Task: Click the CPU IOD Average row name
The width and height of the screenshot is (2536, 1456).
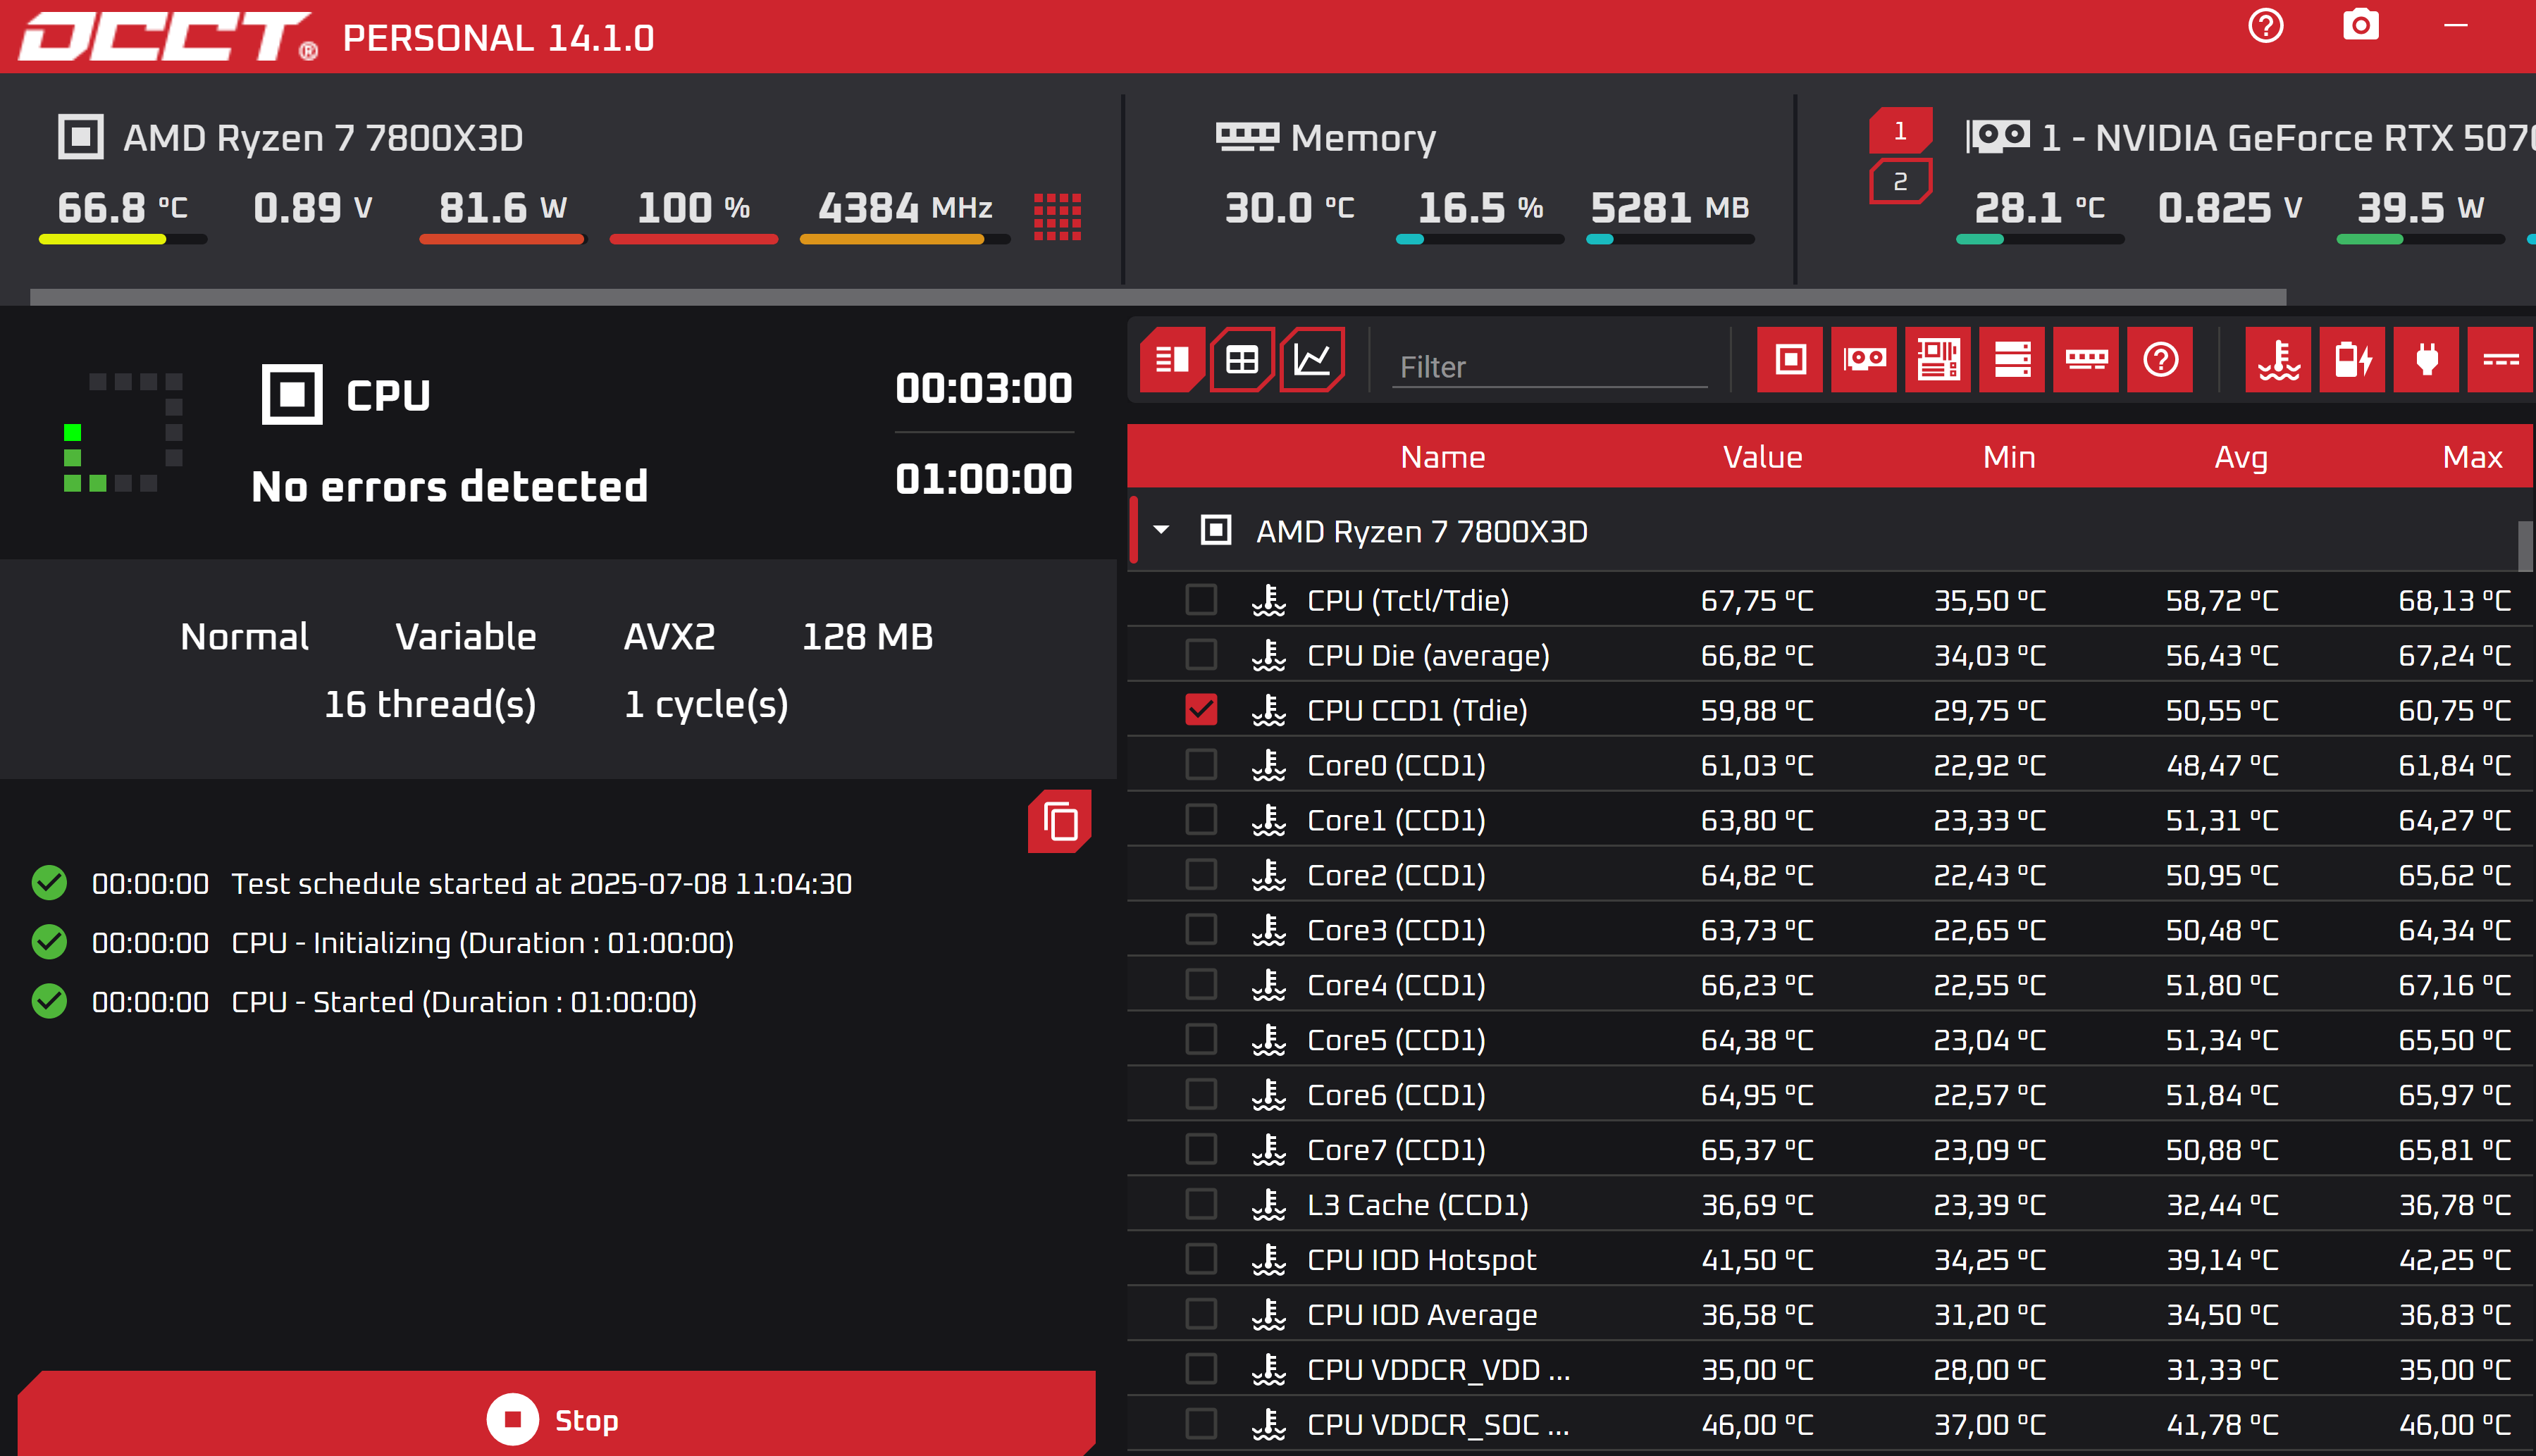Action: coord(1421,1315)
